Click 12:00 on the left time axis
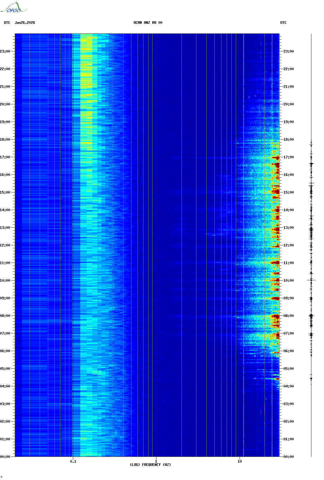 click(x=5, y=245)
